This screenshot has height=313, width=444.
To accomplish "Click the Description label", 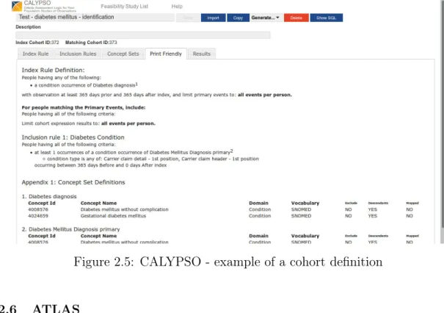I will coord(28,27).
